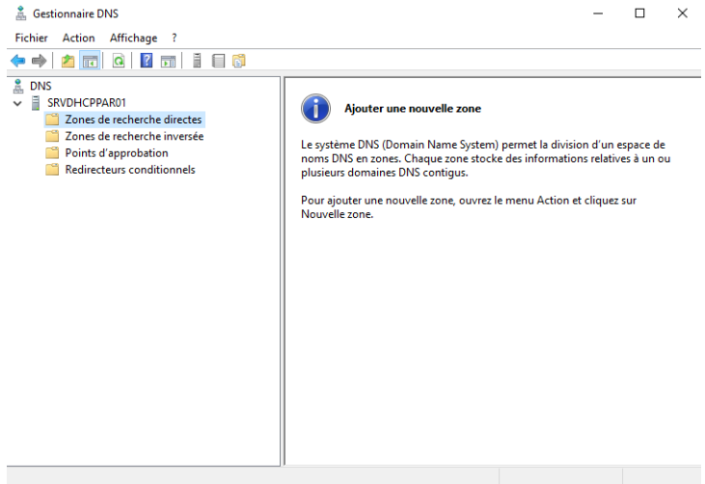Image resolution: width=705 pixels, height=484 pixels.
Task: Select the SRVDHCPPAR01 server label
Action: 87,103
